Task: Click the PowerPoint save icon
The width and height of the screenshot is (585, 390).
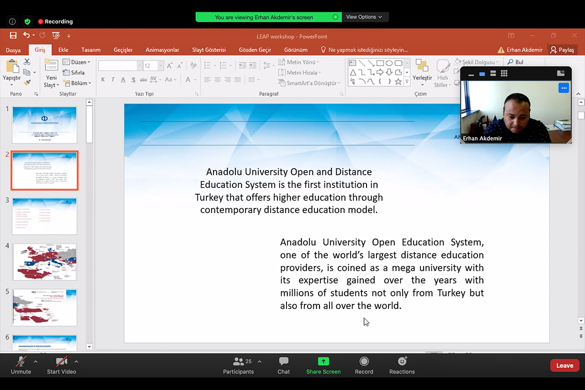Action: click(13, 35)
